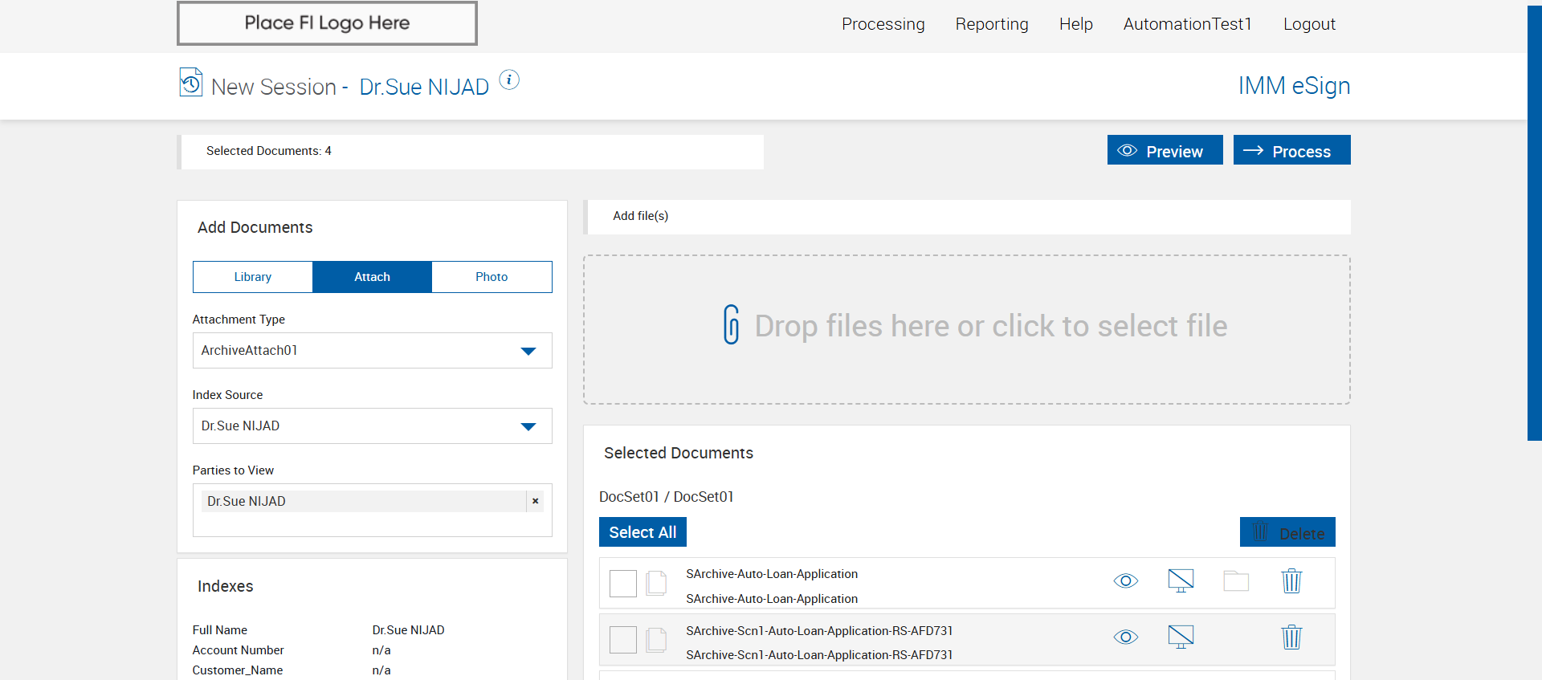Viewport: 1542px width, 680px height.
Task: Click document page icon for SArchive-Auto-Loan-Application
Action: pos(657,583)
